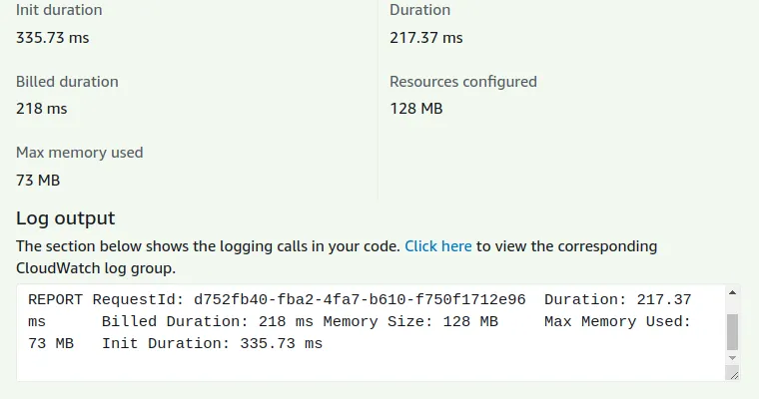
Task: Click the 'Duration' label in right column
Action: coord(420,10)
